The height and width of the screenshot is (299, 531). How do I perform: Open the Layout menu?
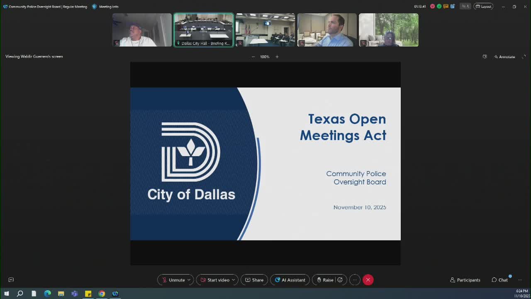pyautogui.click(x=483, y=6)
